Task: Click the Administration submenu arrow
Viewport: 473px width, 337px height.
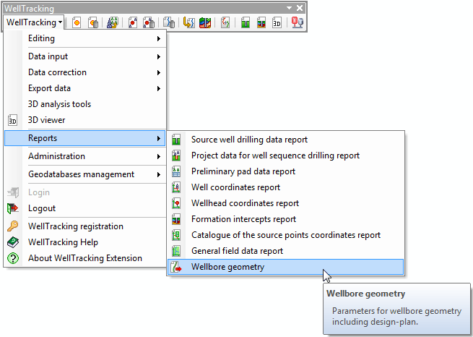Action: [159, 156]
